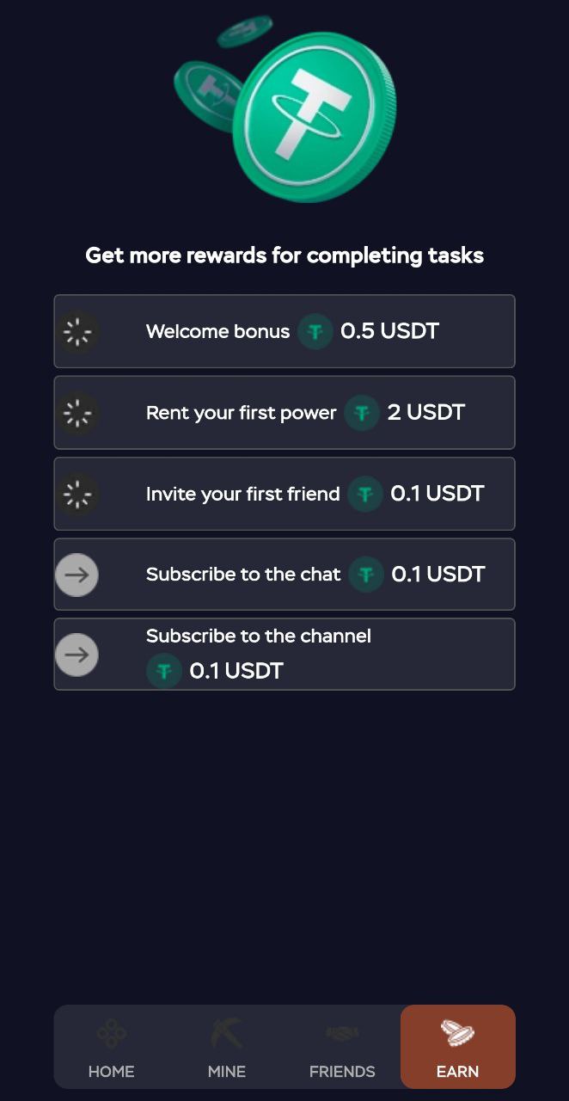The image size is (569, 1101).
Task: Open the Welcome bonus task
Action: (284, 331)
